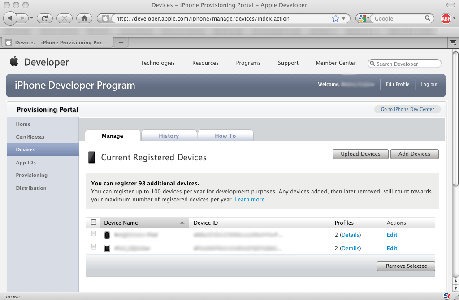
Task: Switch to the Manage tab
Action: tap(113, 136)
